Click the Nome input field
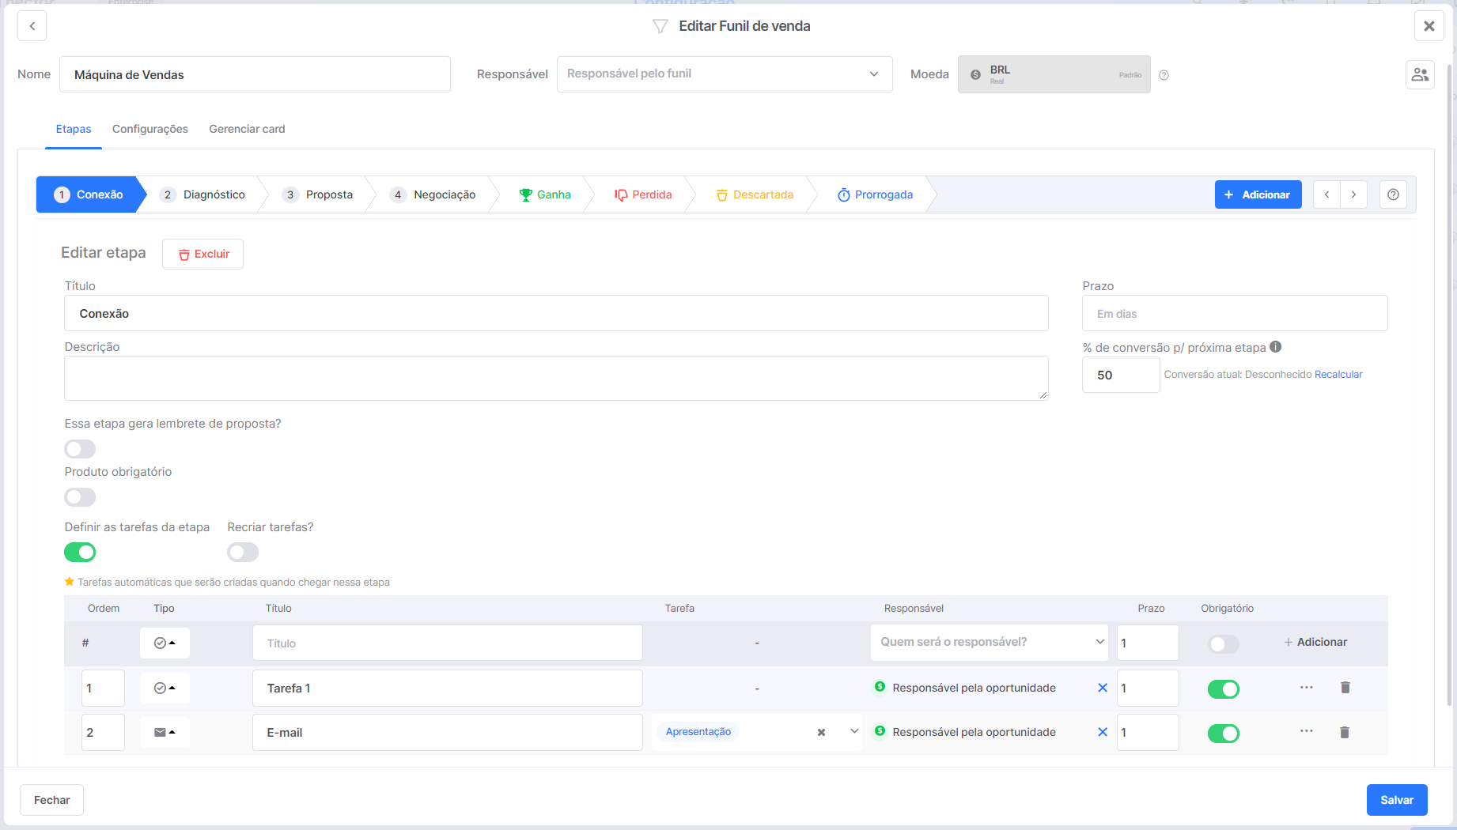 pos(255,74)
